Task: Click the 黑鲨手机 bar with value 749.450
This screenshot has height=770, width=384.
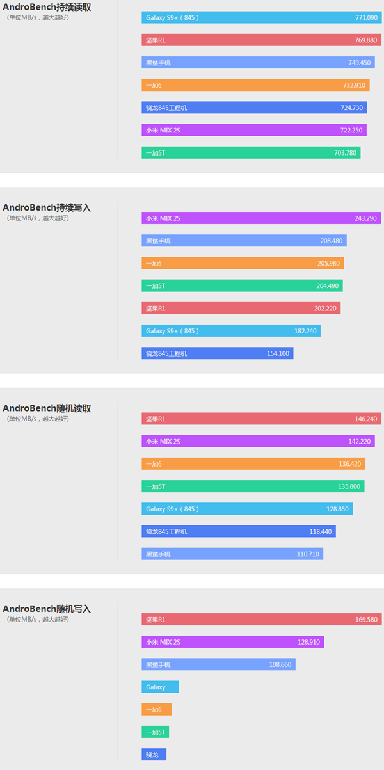Action: (258, 63)
